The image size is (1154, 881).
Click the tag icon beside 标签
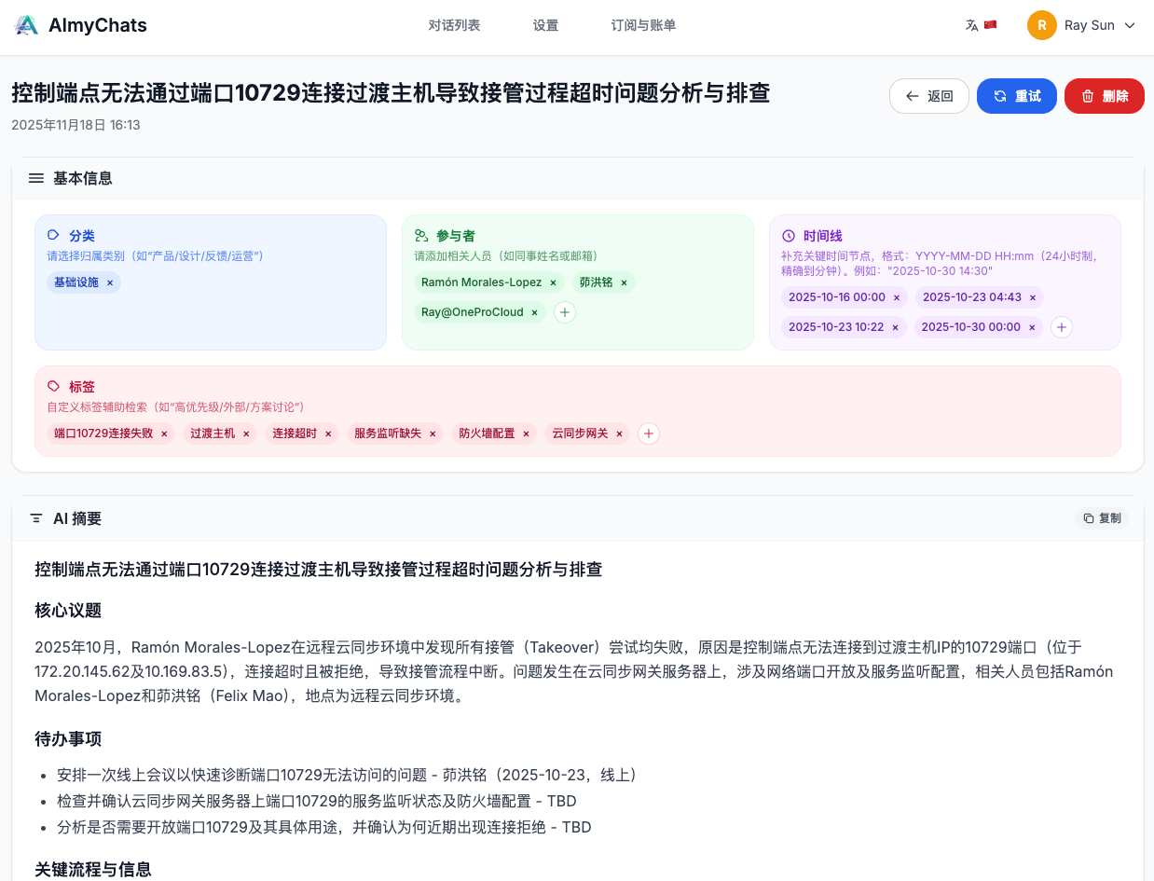(55, 387)
